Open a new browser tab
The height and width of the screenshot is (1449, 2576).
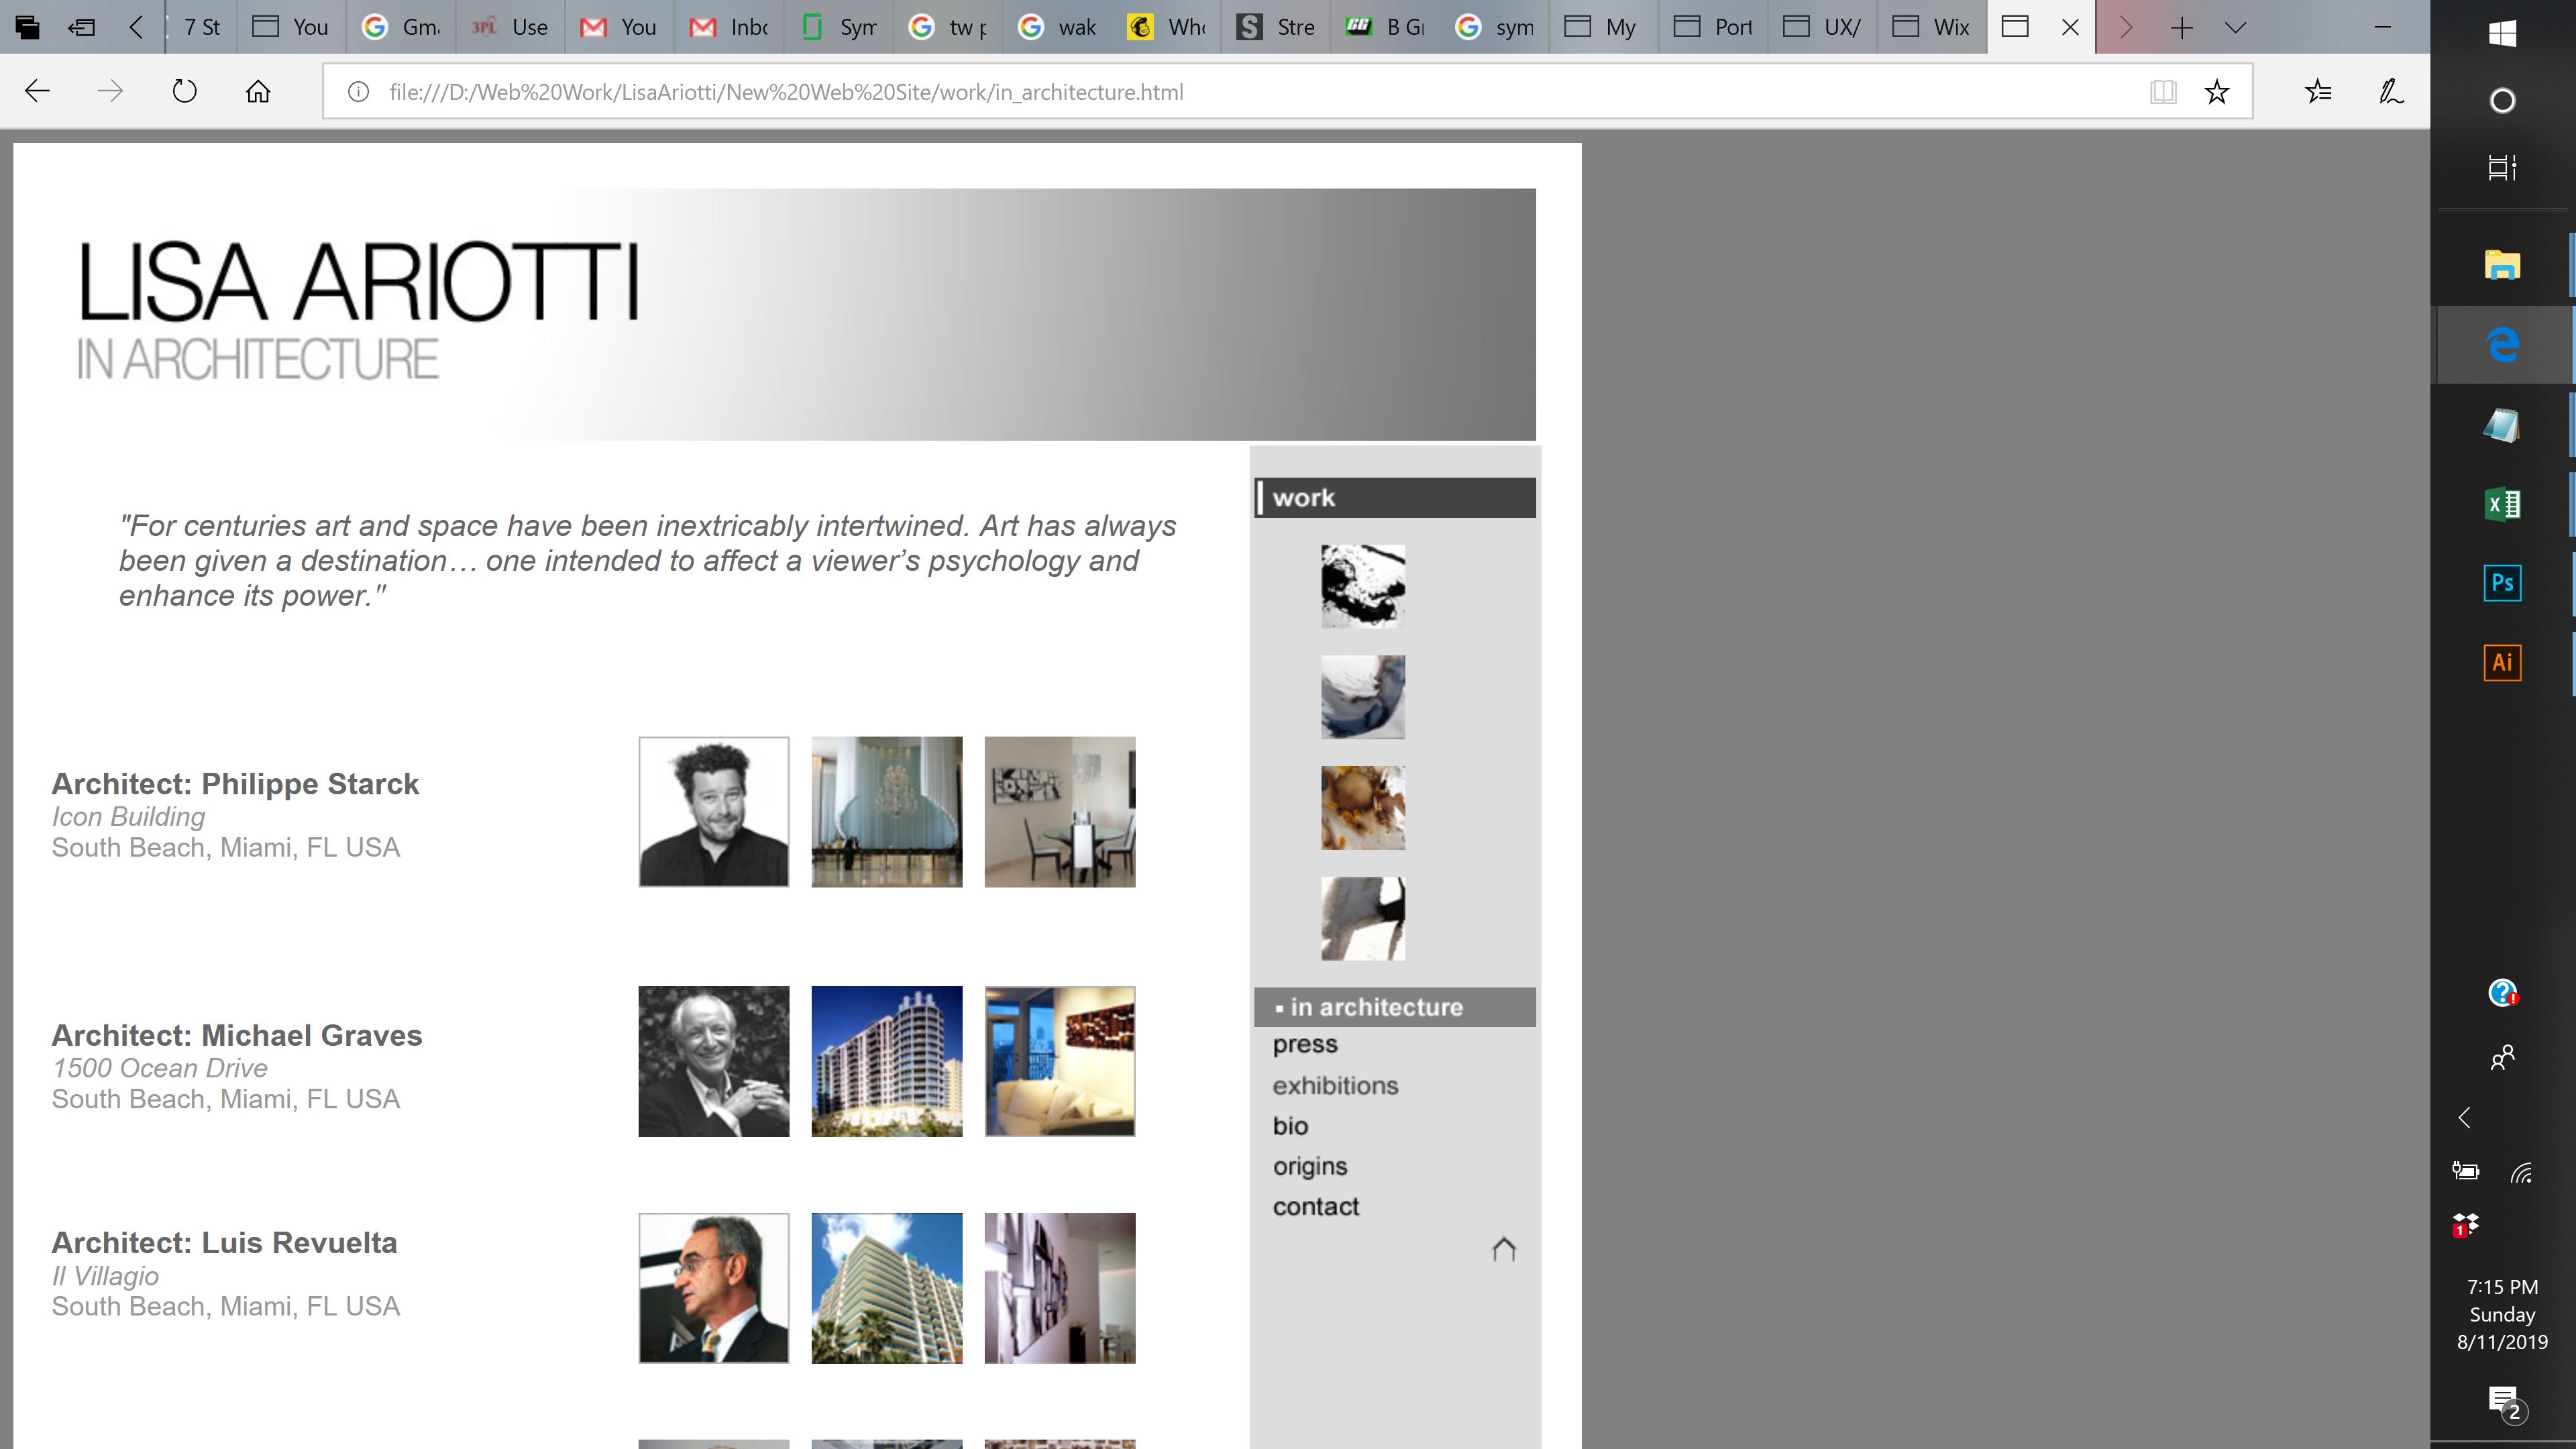pyautogui.click(x=2181, y=27)
